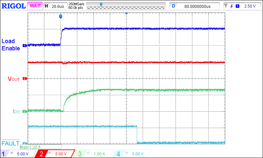
Task: Click the rising edge trigger icon
Action: (231, 6)
